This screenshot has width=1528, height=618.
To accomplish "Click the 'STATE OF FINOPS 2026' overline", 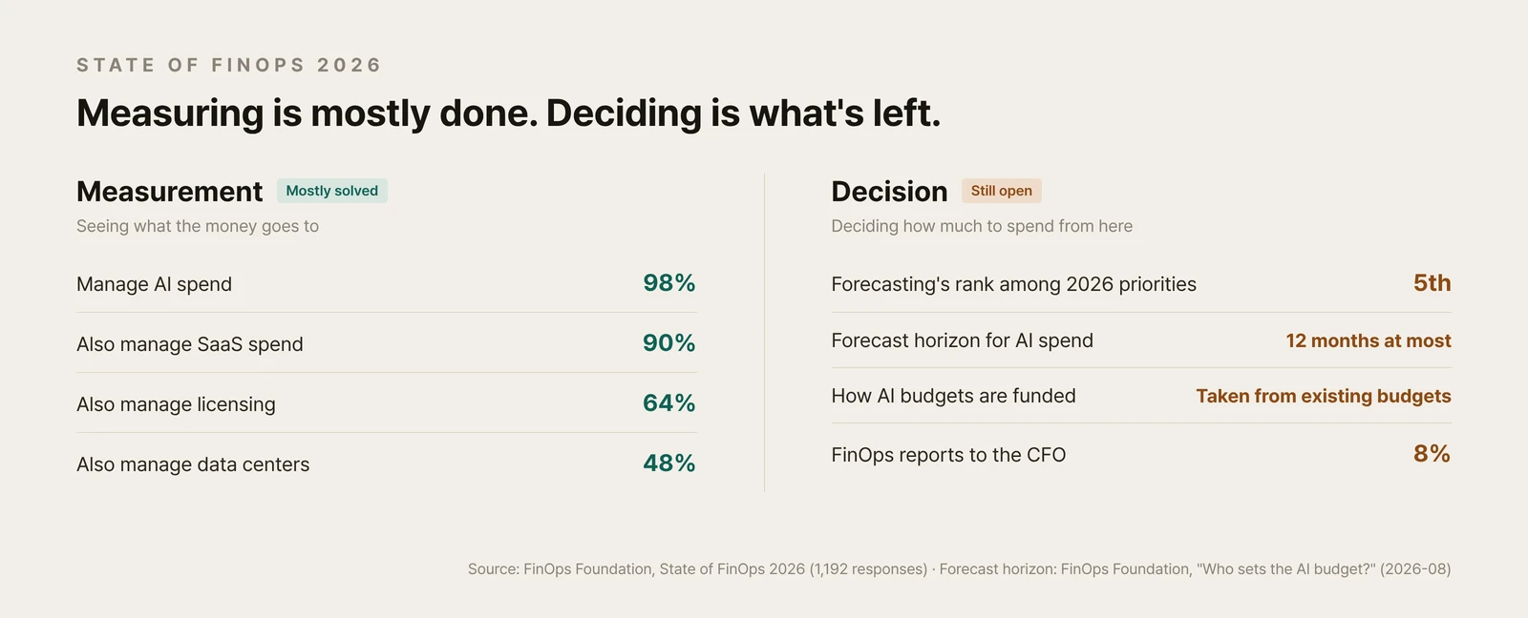I will [228, 65].
